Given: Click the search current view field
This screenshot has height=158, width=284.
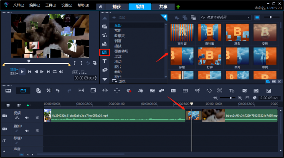Looking at the screenshot, I should tap(225, 18).
